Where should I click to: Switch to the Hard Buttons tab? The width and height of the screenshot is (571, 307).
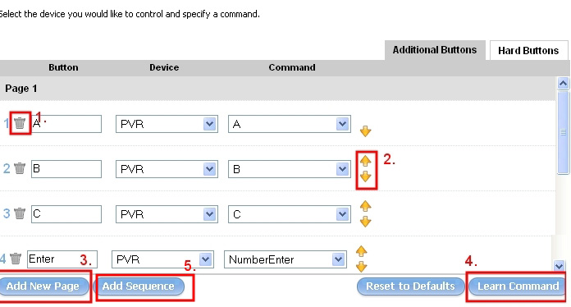tap(528, 50)
